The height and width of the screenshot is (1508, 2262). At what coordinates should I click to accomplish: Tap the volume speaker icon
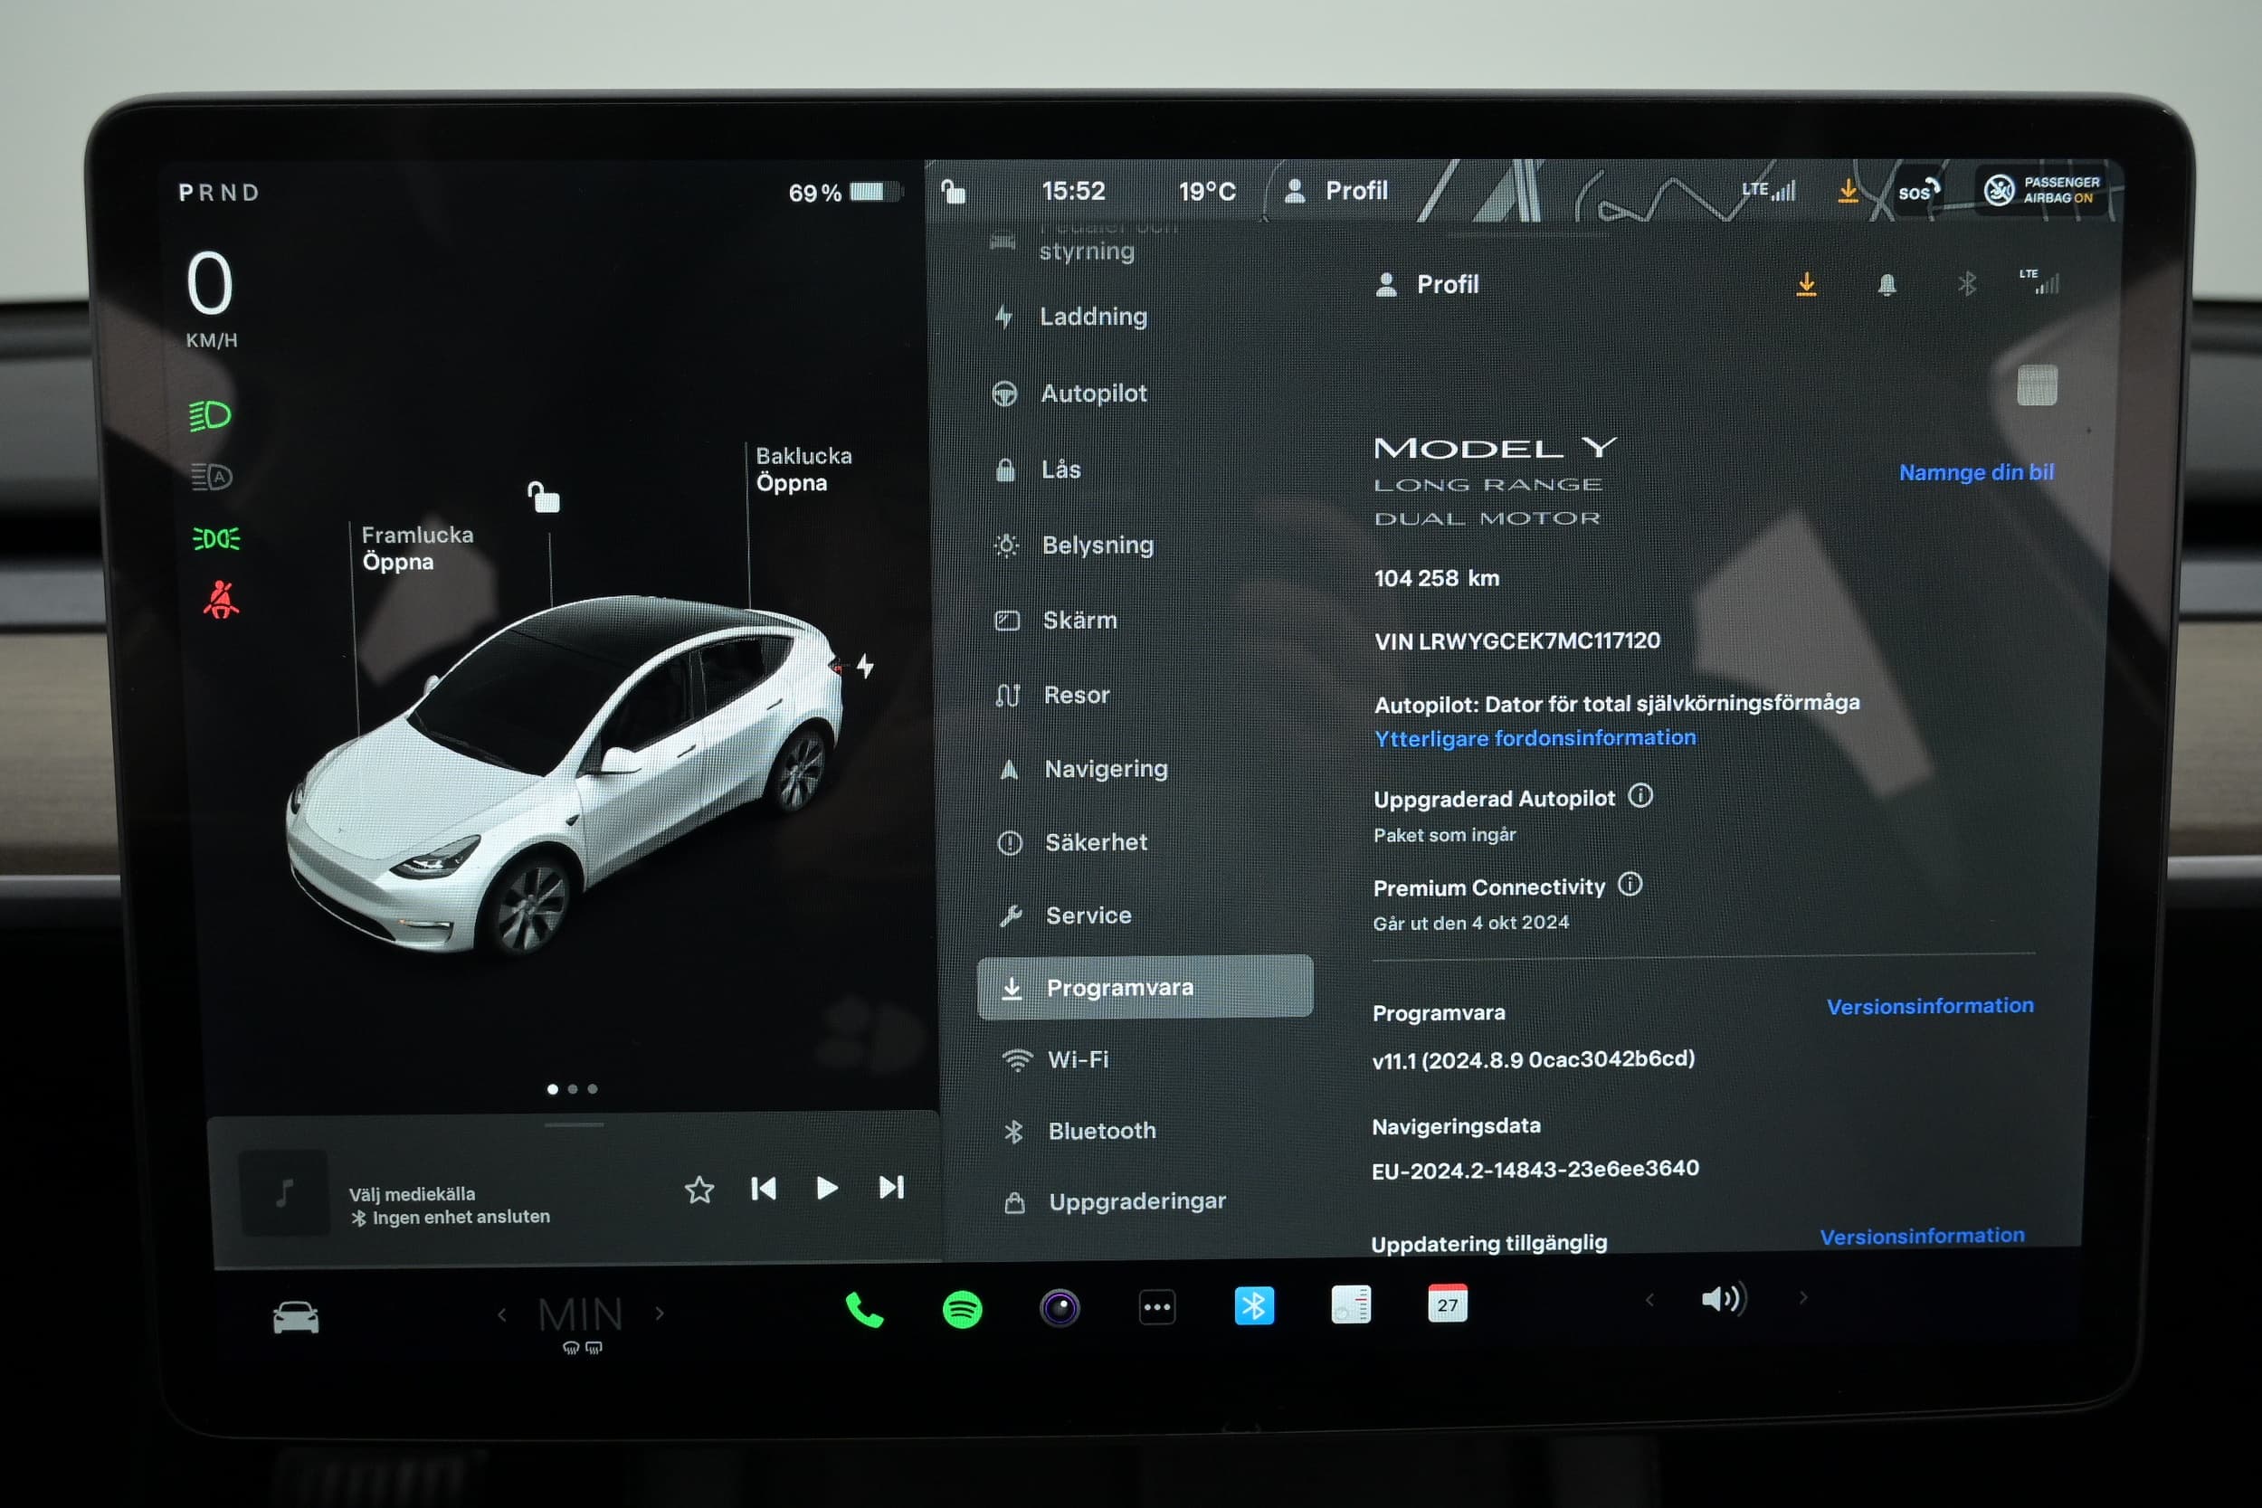1724,1299
